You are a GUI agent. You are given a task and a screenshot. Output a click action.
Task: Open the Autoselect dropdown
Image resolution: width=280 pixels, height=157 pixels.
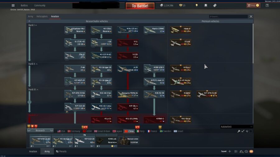click(x=236, y=127)
